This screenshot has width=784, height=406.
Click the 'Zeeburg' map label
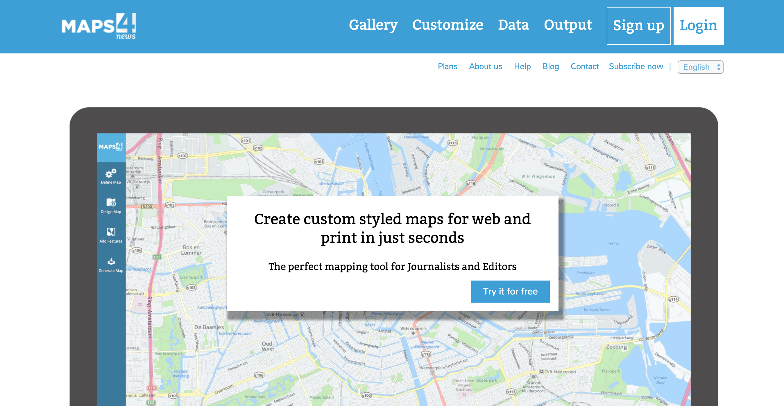tap(616, 347)
